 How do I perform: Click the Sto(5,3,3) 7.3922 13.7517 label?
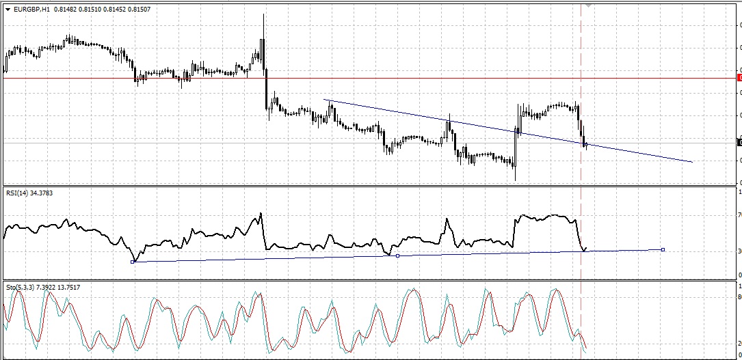click(43, 287)
